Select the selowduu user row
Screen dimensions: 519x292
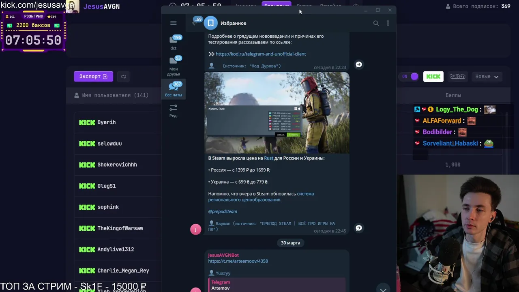[118, 144]
